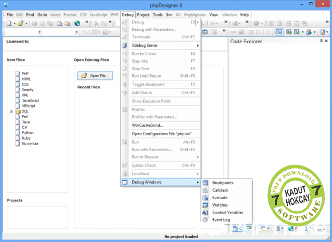Click the grayed chain link insert icon
Screen dimensions: 332x242
(234, 32)
